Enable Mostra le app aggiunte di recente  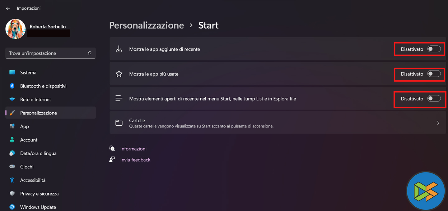pyautogui.click(x=434, y=49)
